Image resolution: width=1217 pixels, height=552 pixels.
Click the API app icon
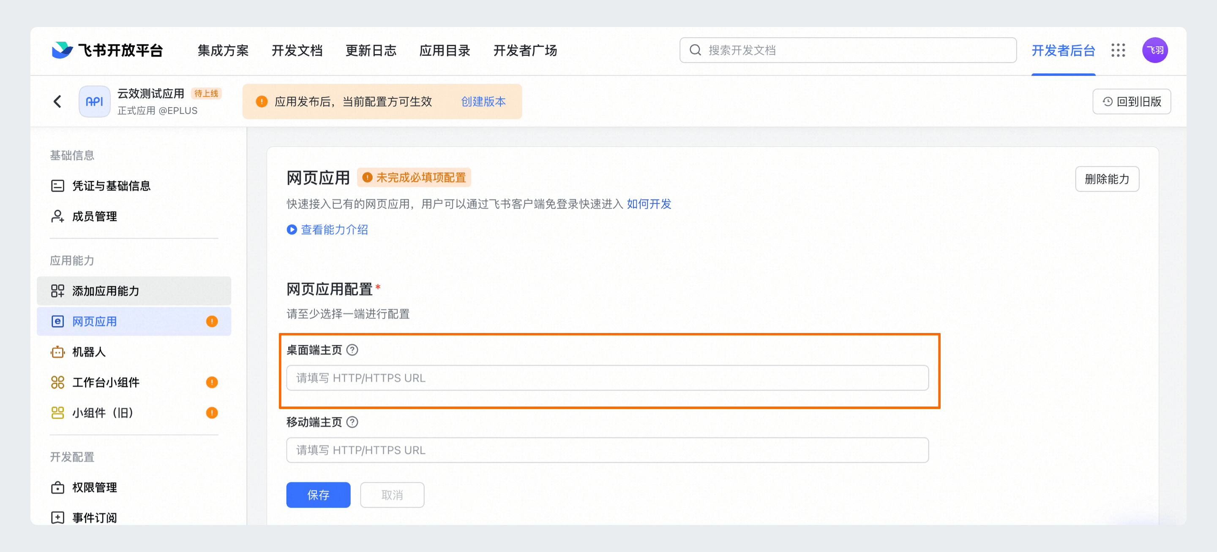pyautogui.click(x=95, y=101)
